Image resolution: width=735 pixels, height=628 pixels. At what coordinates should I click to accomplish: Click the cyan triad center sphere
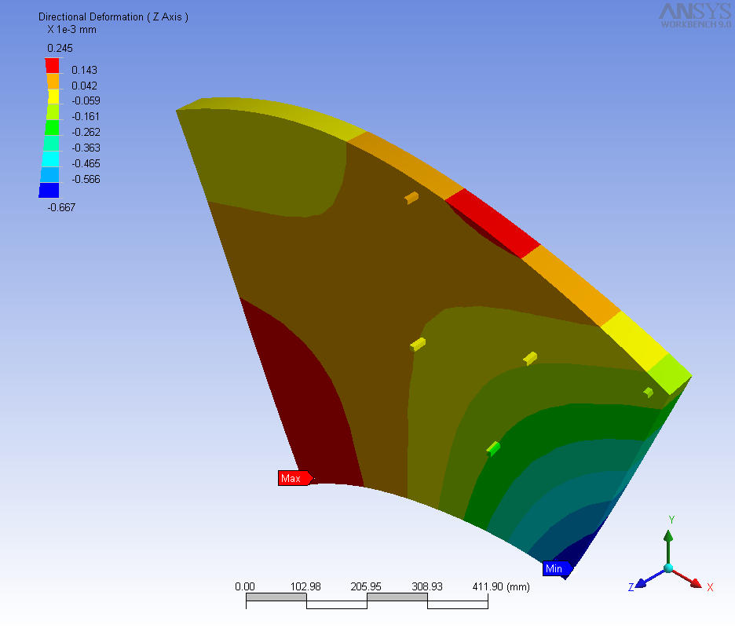click(x=669, y=568)
